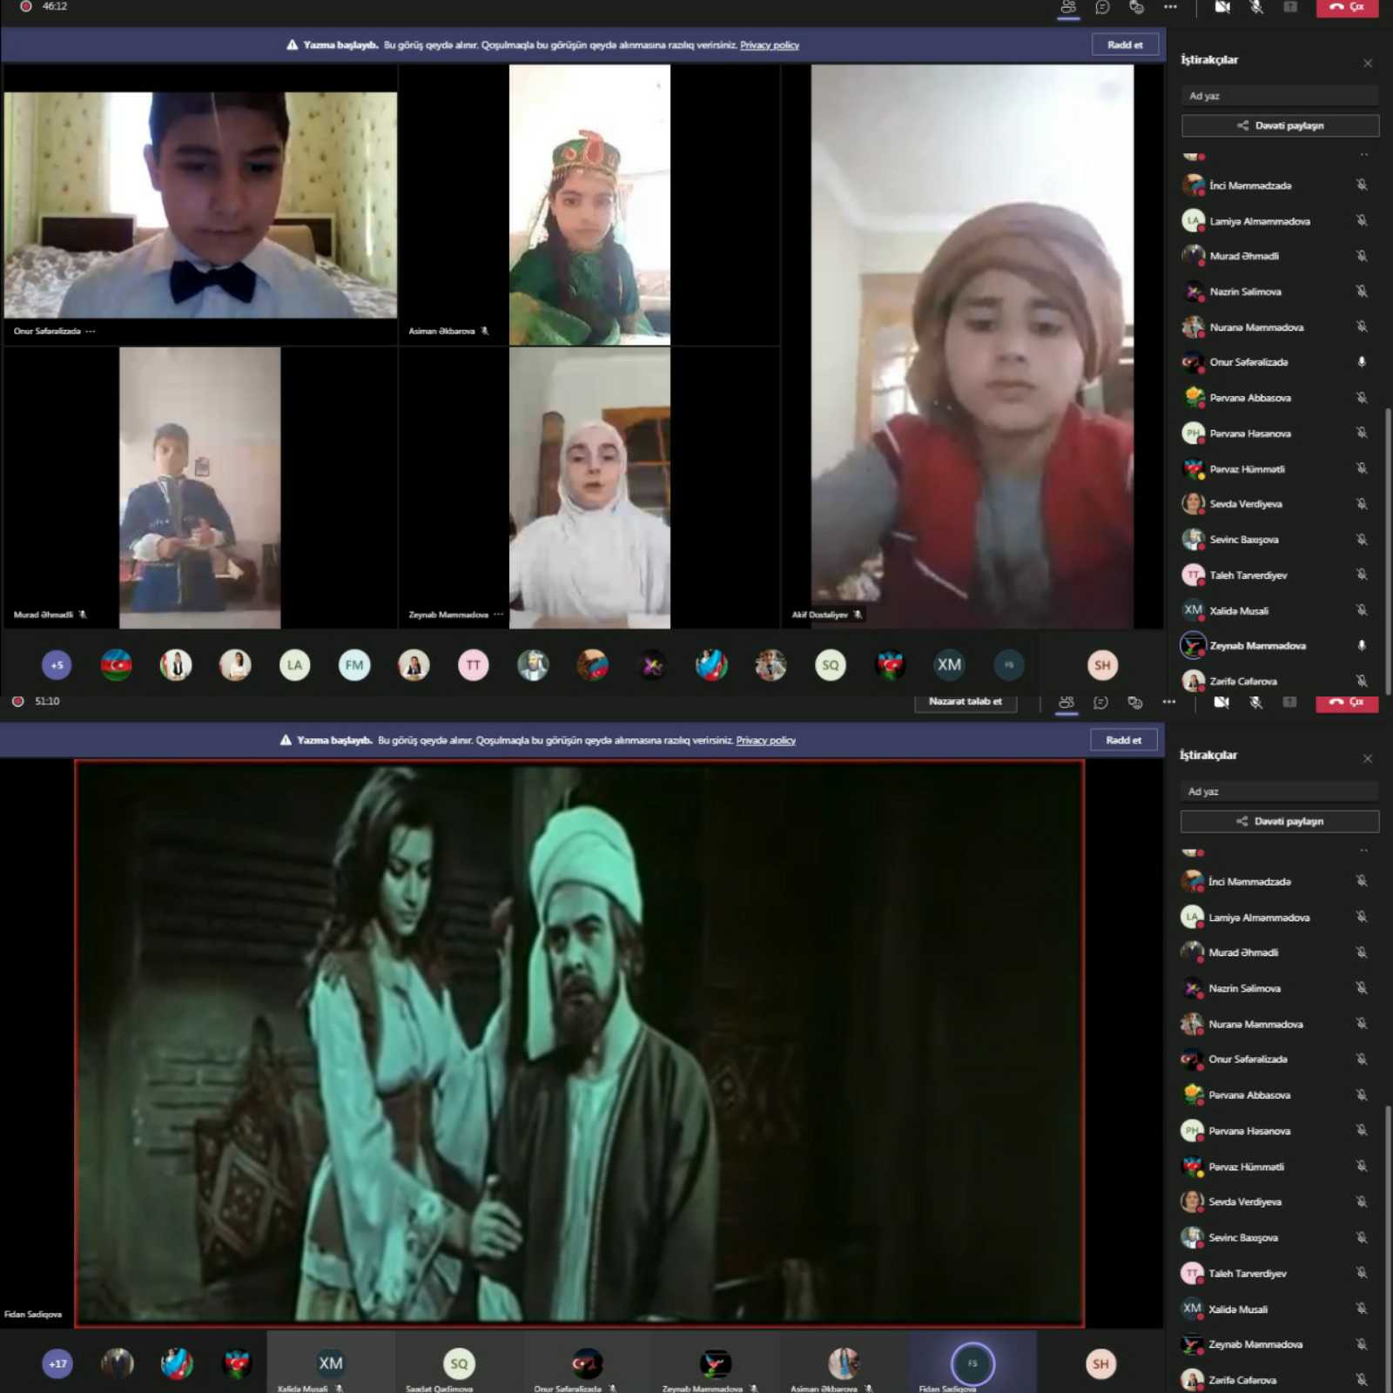1393x1393 pixels.
Task: Click Onur Safaralizada's mic icon in 46:12 participant list
Action: coord(1362,362)
